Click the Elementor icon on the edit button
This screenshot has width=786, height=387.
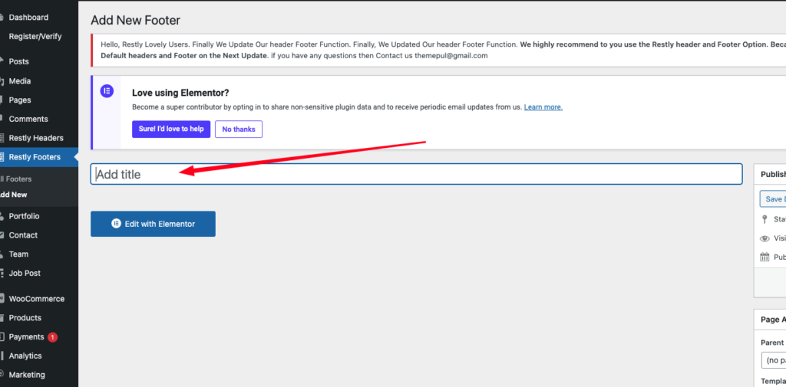pyautogui.click(x=117, y=224)
